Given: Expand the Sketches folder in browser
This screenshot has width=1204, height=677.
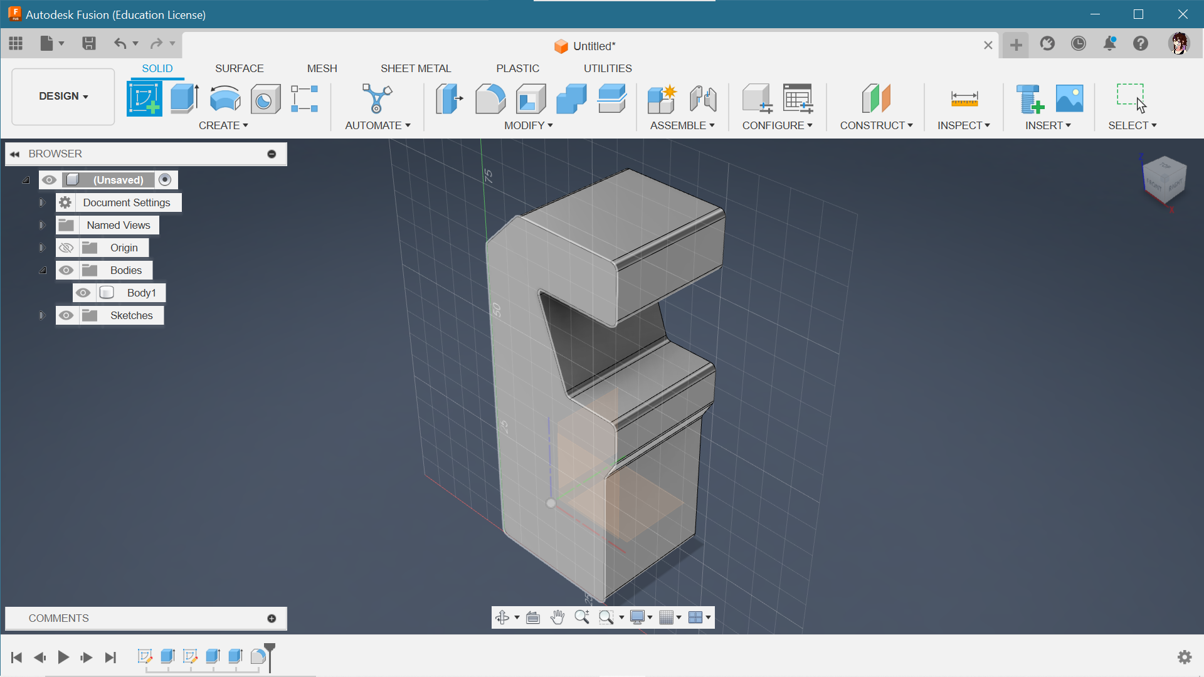Looking at the screenshot, I should click(x=42, y=315).
